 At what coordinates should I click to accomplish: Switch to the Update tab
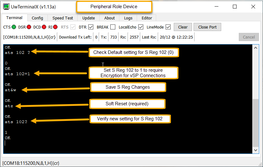(x=89, y=18)
